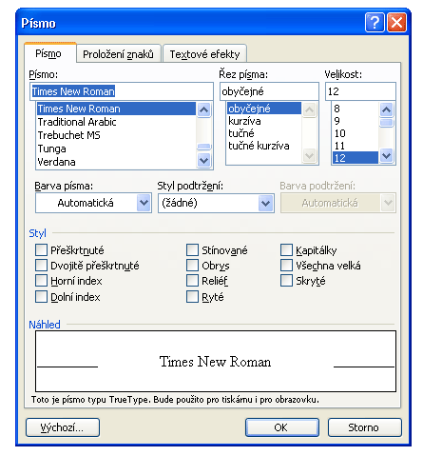Choose font size 10
Screen dimensions: 423x456
click(356, 133)
